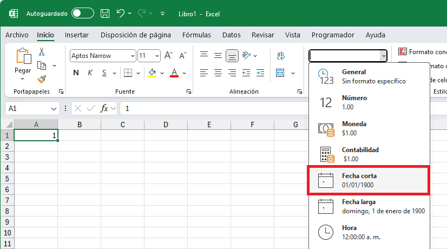Open the Fuente dialog launcher
Viewport: 447px width, 249px height.
[x=189, y=91]
